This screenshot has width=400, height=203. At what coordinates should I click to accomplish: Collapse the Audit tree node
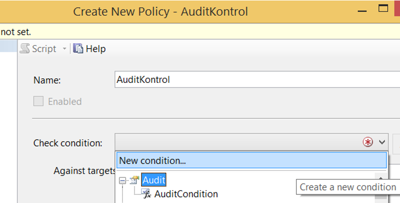[x=122, y=180]
